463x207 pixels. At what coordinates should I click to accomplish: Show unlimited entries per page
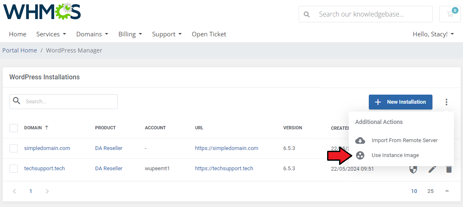447,191
